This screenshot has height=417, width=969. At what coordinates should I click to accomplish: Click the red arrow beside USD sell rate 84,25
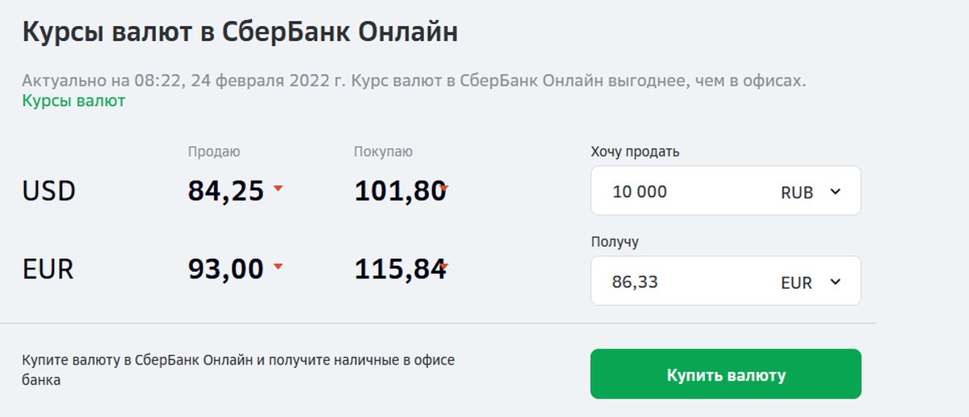[278, 188]
